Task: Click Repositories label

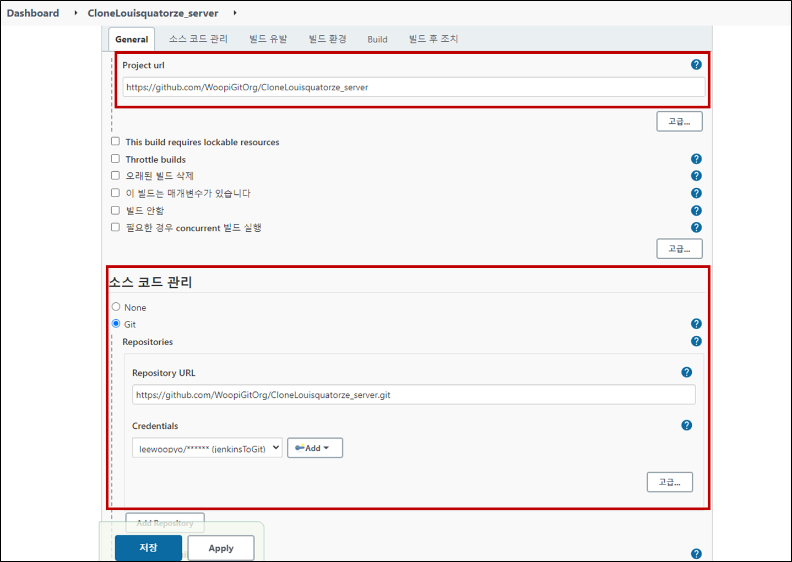Action: [x=148, y=342]
